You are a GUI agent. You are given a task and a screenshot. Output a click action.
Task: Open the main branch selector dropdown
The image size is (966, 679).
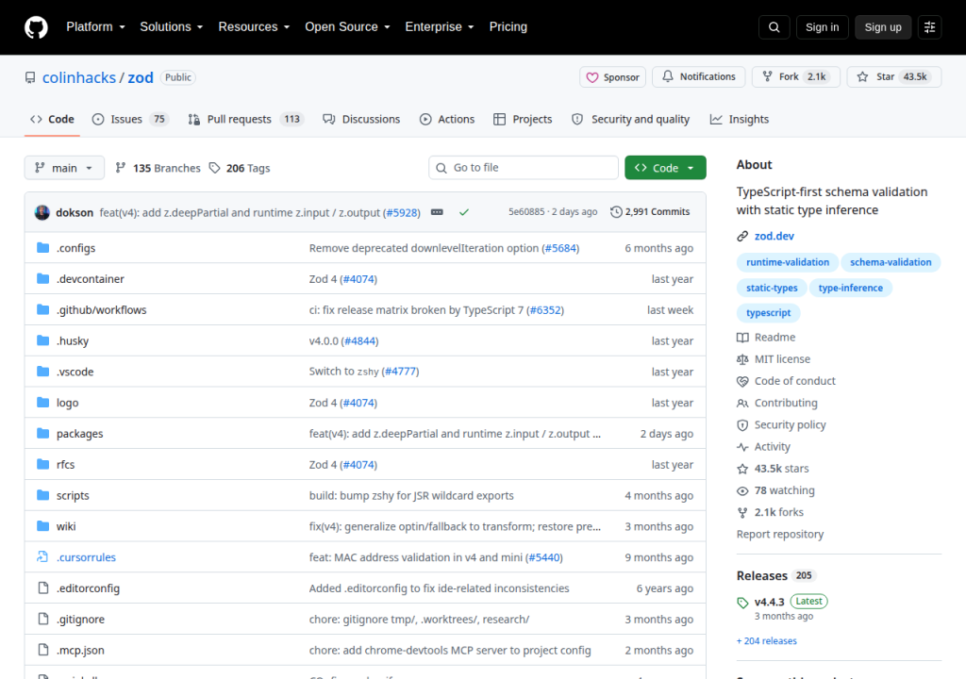(64, 168)
